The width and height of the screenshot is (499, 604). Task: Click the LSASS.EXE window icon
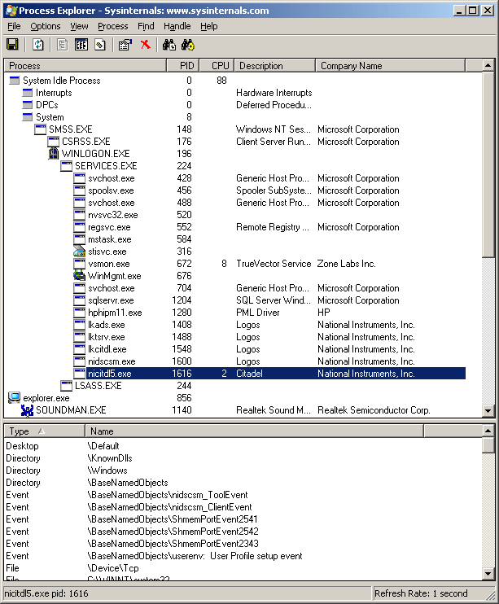(66, 386)
